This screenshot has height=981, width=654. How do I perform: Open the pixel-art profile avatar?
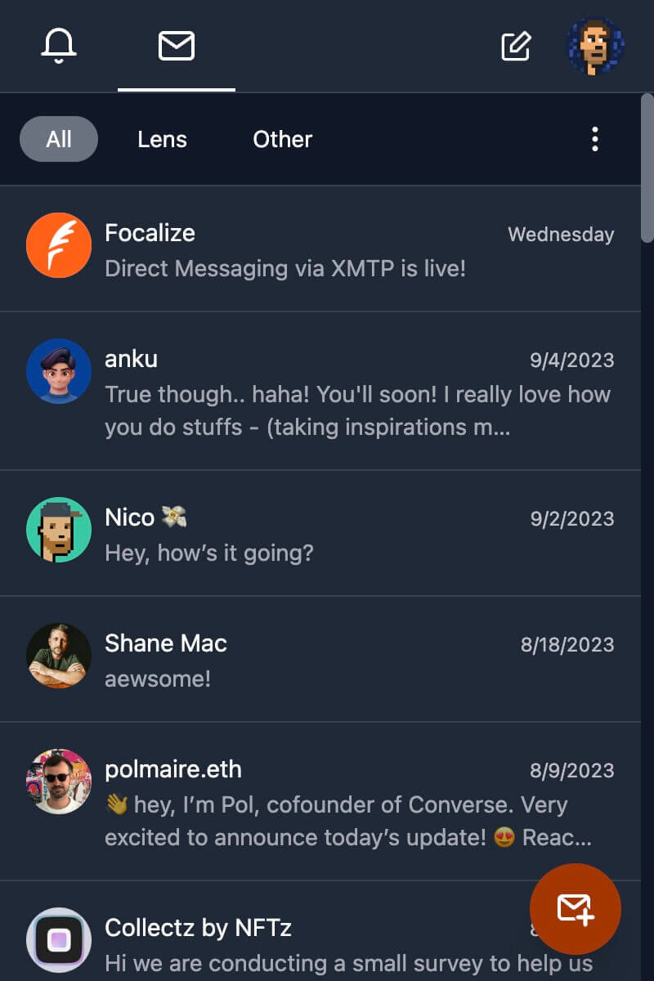[597, 46]
